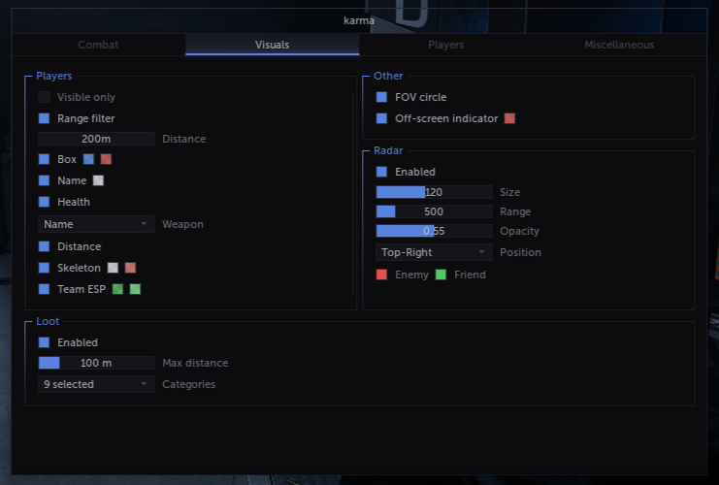Go to the Miscellaneous tab
The image size is (719, 485).
click(619, 45)
